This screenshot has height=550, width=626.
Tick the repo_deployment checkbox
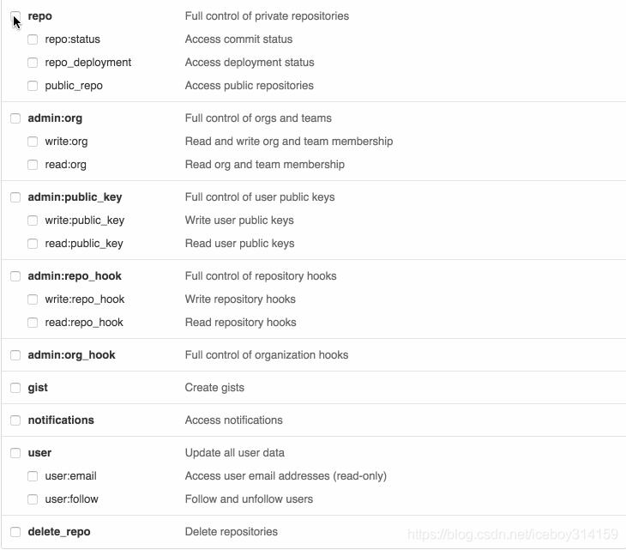pyautogui.click(x=33, y=63)
